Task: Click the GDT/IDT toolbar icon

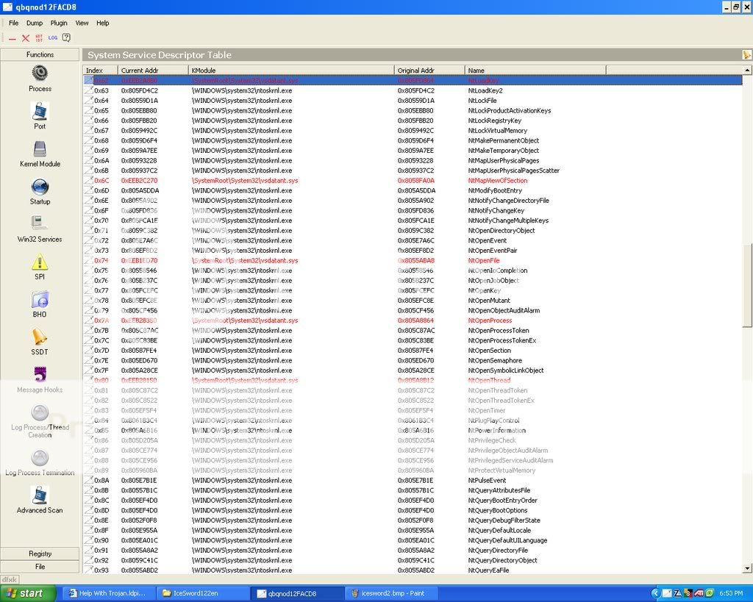Action: pos(39,37)
